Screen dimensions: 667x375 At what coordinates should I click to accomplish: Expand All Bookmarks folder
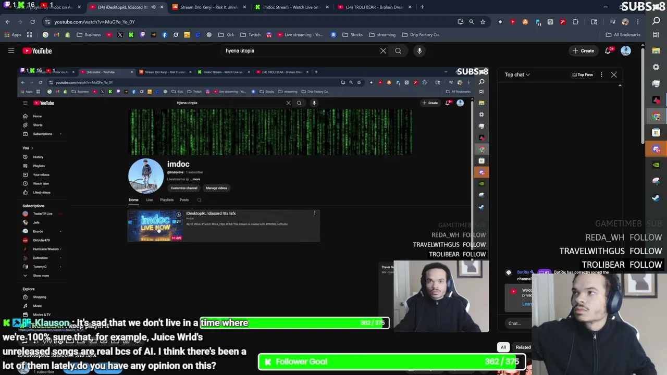coord(623,35)
